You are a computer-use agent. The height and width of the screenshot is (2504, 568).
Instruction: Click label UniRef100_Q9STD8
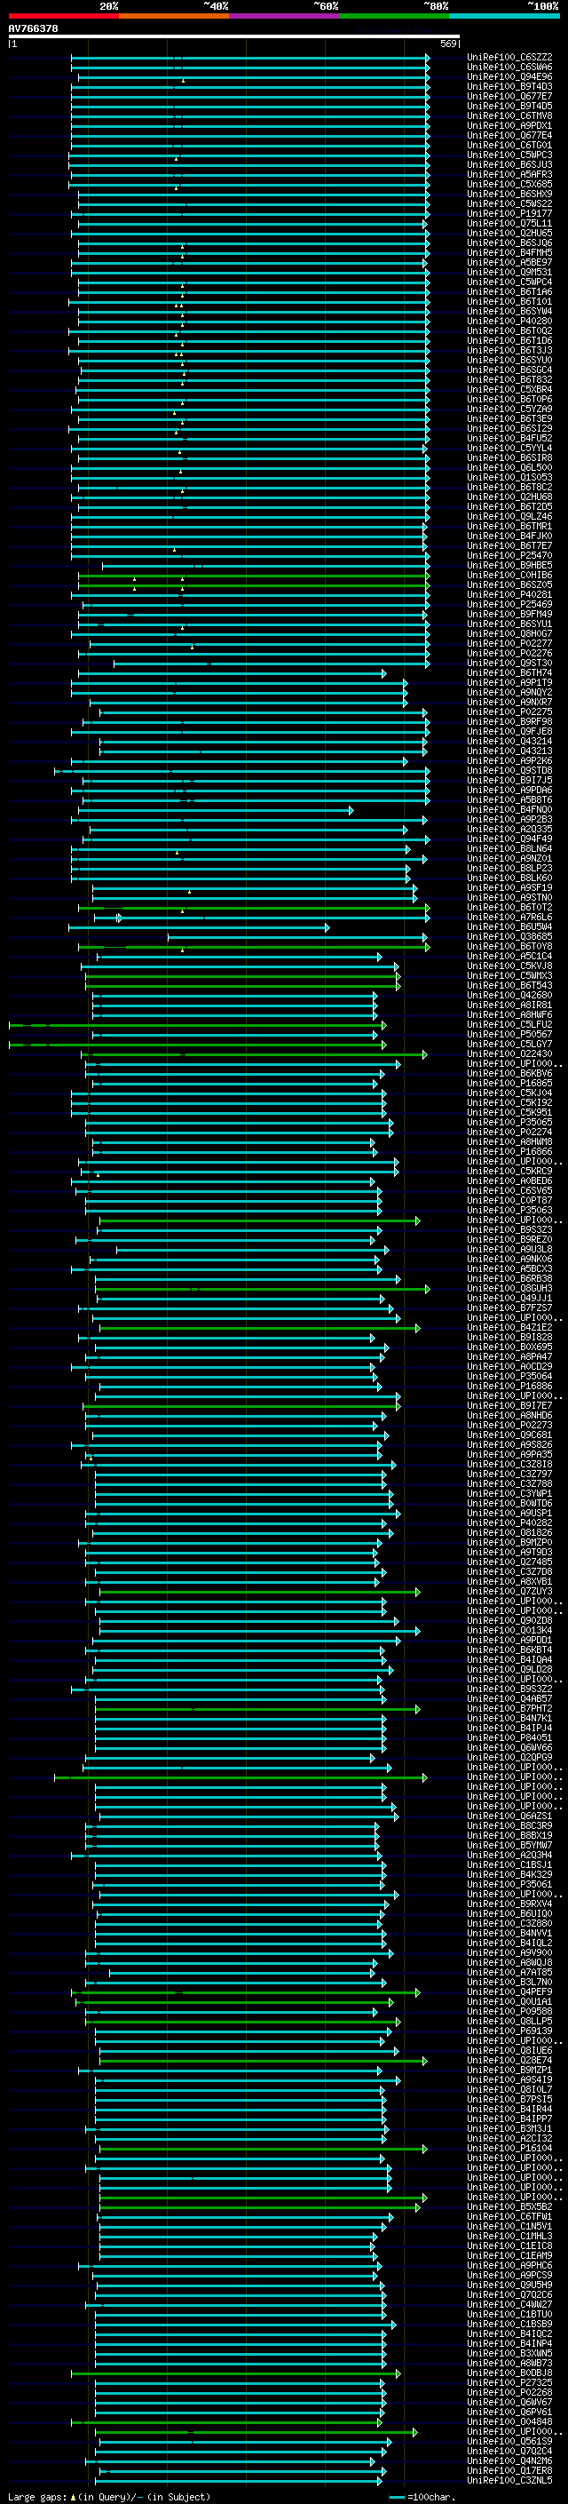(x=509, y=771)
